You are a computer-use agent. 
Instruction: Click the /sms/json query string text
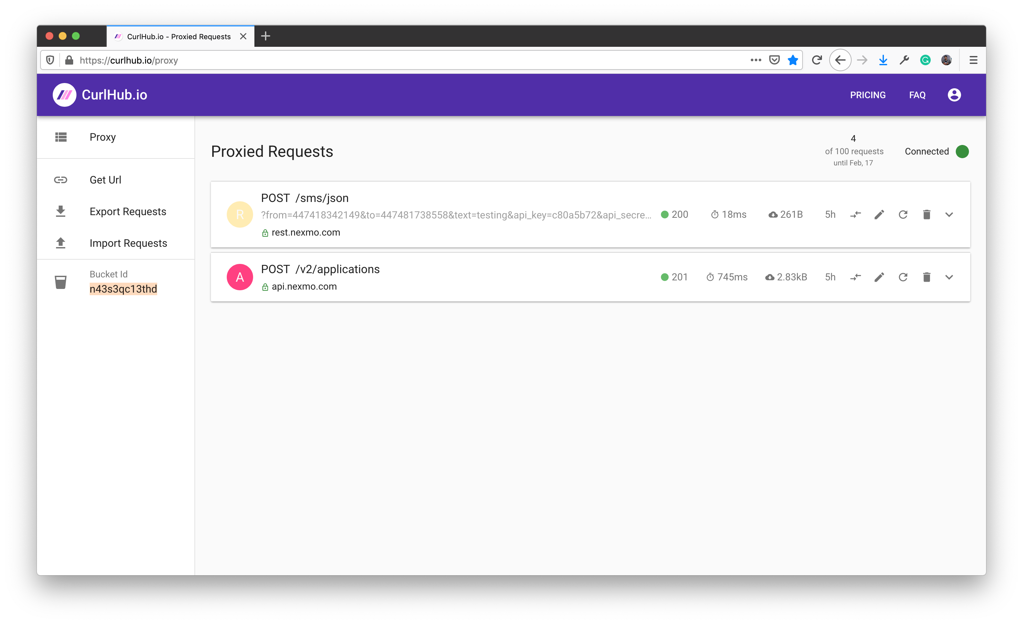tap(456, 215)
